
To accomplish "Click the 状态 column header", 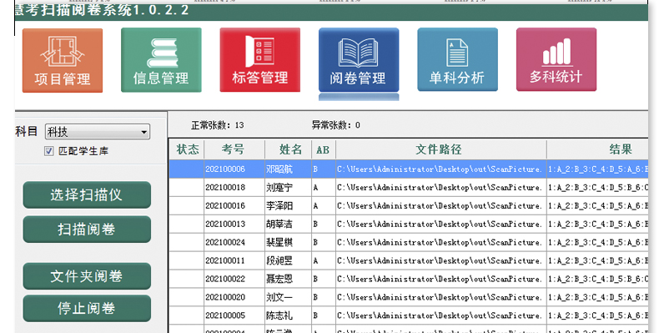I will point(187,149).
